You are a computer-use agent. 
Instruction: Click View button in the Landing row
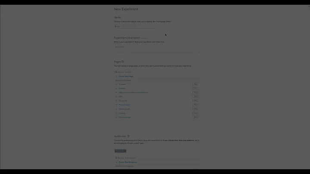[195, 113]
